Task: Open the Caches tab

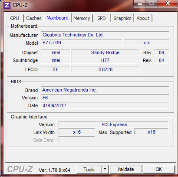Action: point(34,18)
